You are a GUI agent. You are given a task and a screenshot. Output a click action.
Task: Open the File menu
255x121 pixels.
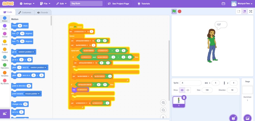point(45,3)
